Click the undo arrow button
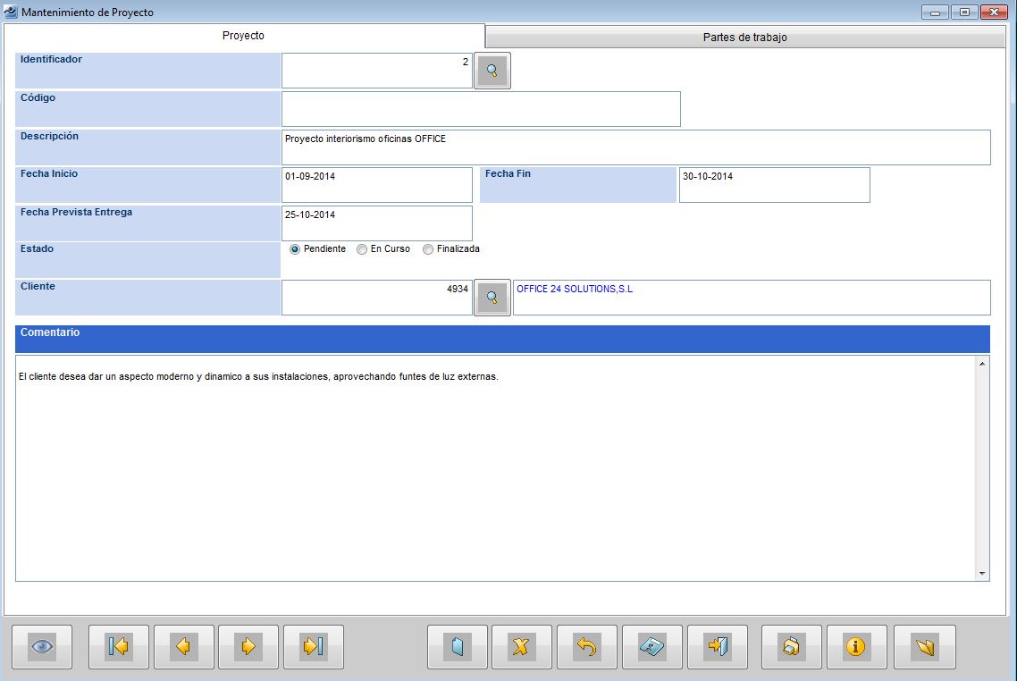 [587, 646]
